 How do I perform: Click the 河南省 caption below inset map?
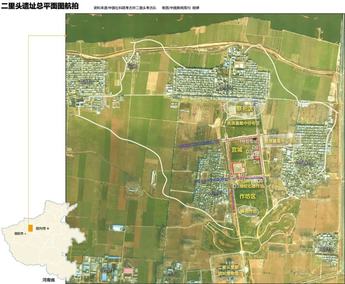49,280
